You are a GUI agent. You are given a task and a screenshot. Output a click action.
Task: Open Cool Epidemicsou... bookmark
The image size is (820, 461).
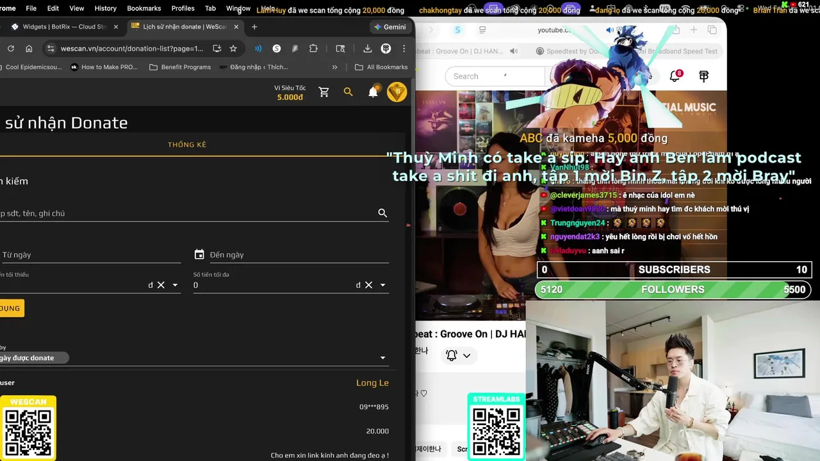point(31,67)
